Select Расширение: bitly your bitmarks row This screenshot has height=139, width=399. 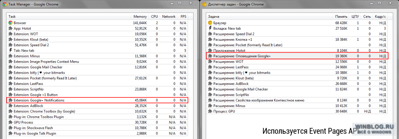point(297,73)
